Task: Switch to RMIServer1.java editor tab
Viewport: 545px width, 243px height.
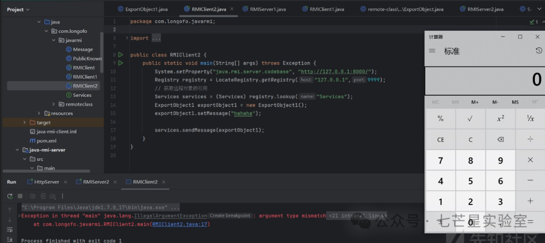Action: tap(264, 10)
